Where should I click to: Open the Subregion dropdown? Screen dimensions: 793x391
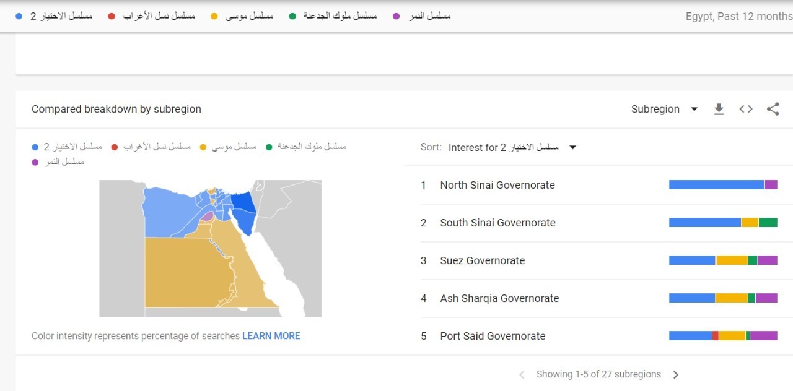[664, 110]
